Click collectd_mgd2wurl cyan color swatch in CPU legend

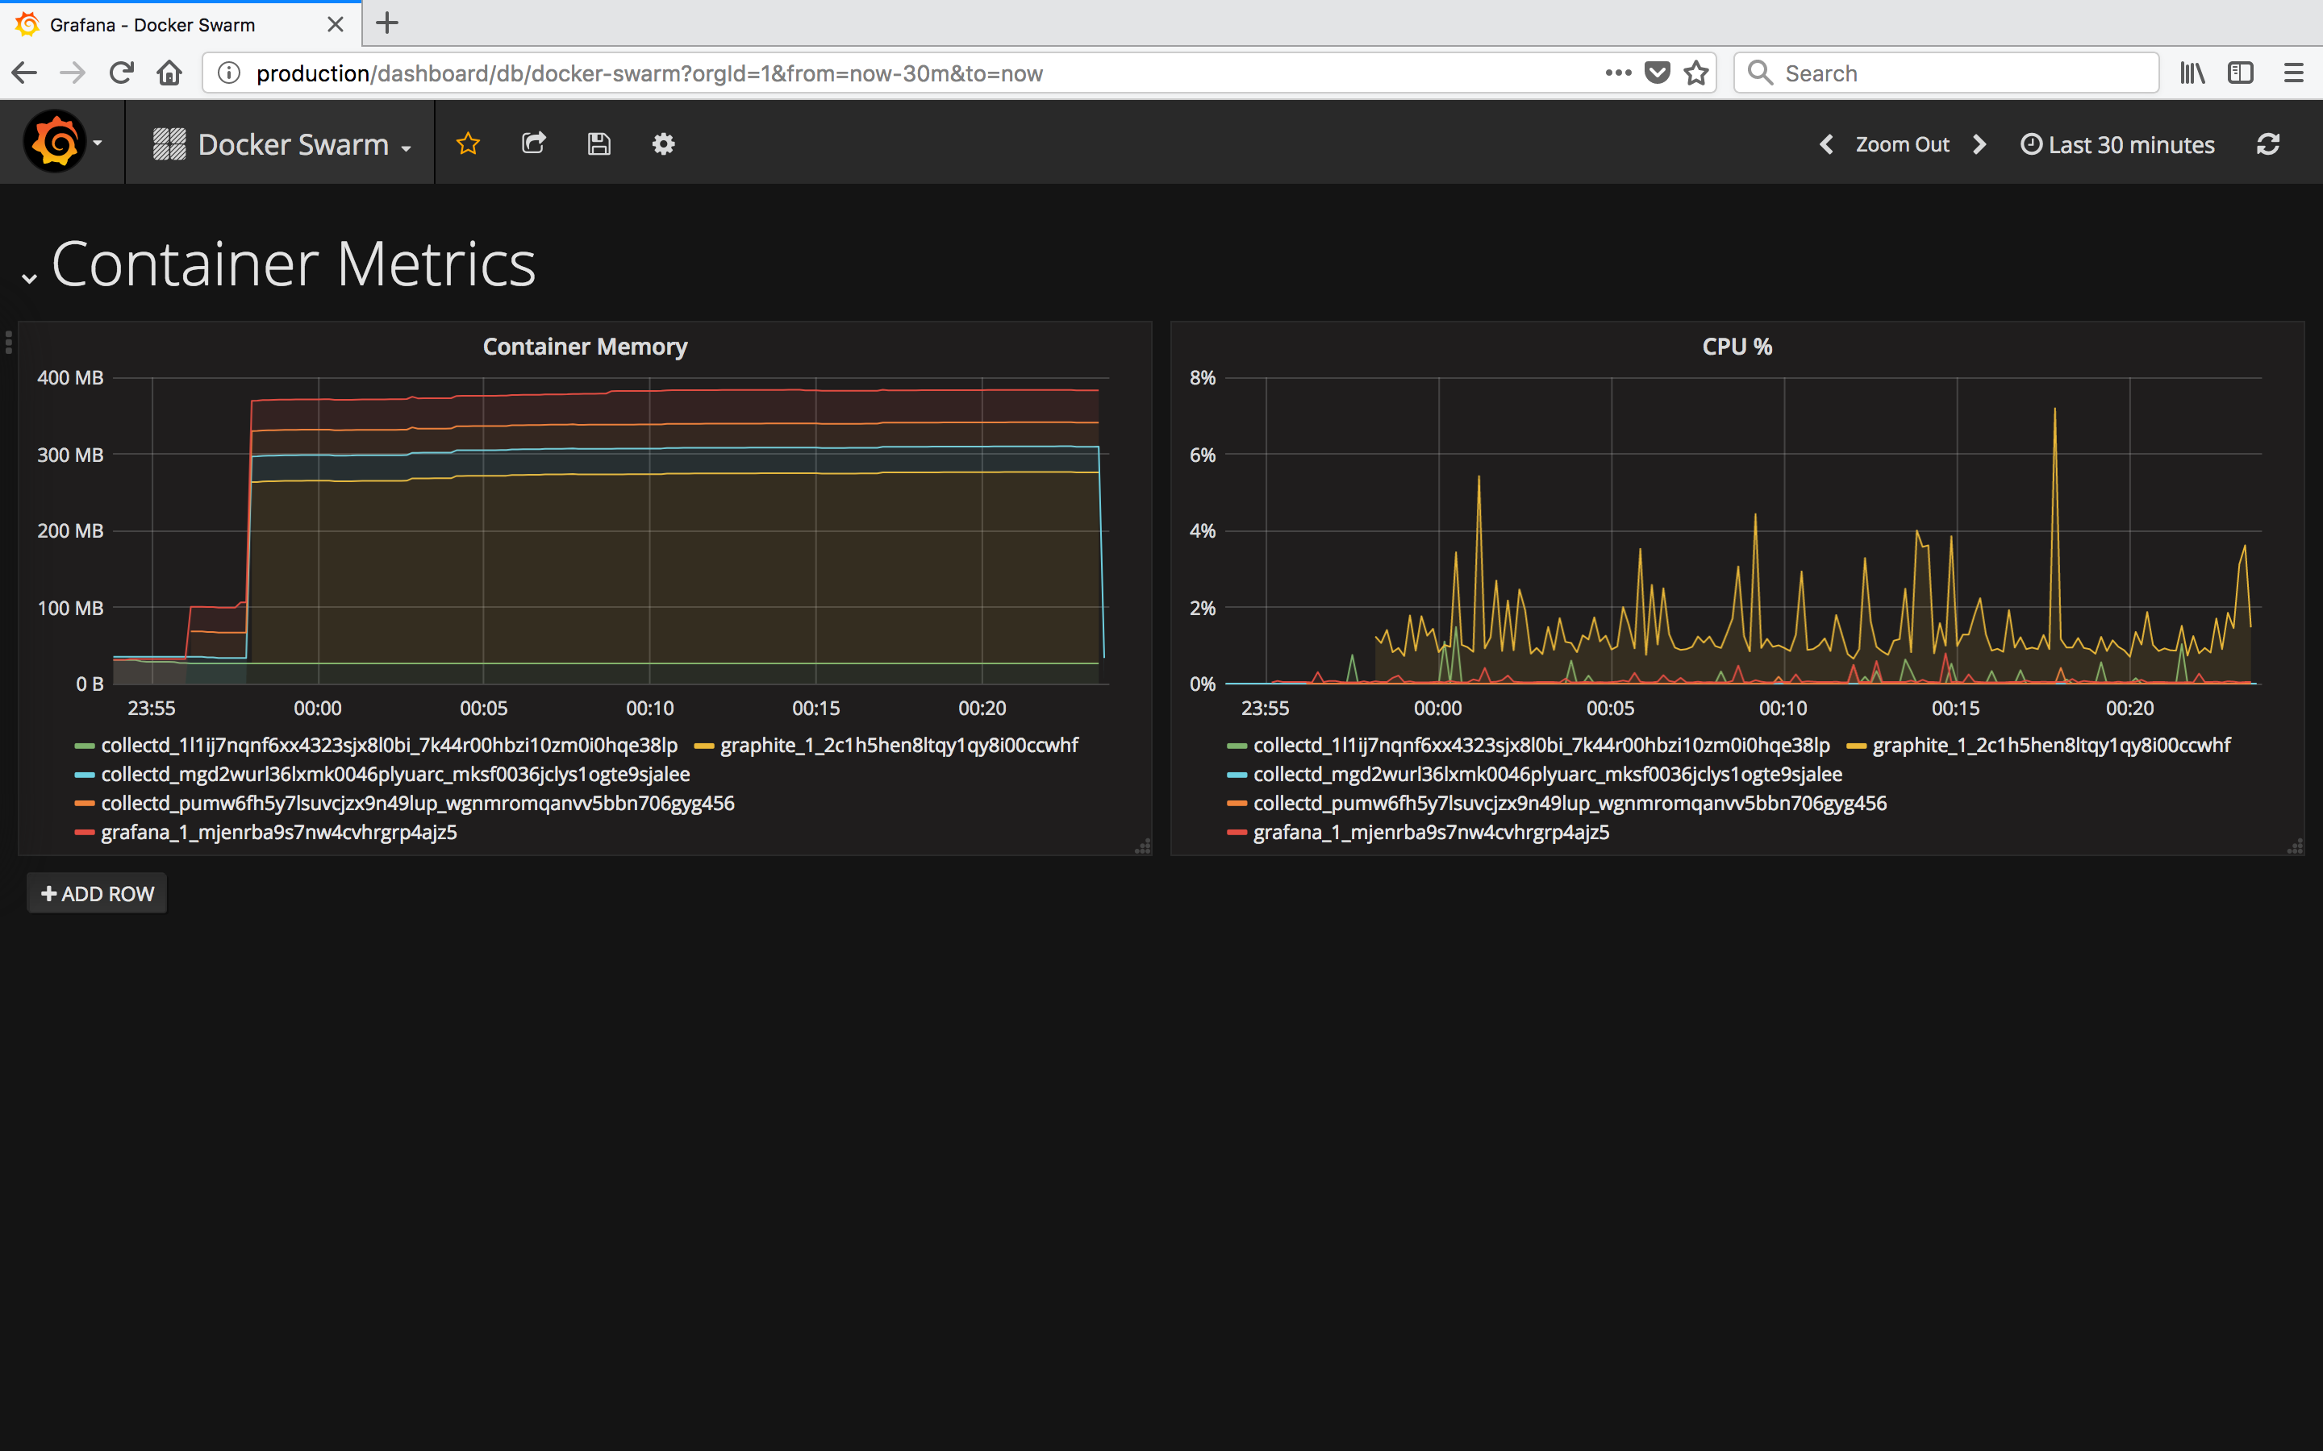coord(1237,775)
